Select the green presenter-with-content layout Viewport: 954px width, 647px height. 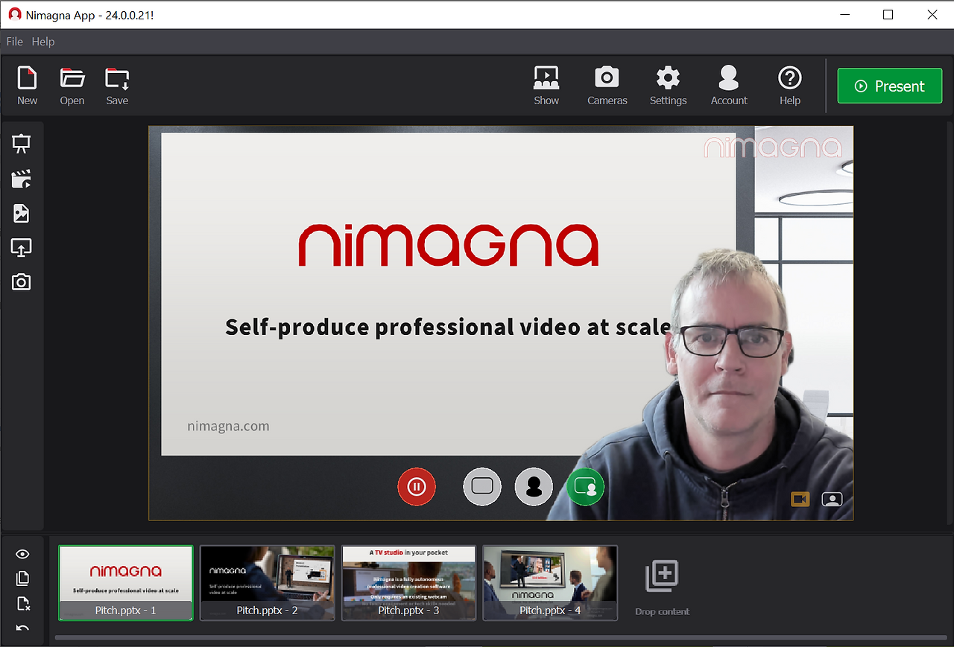(585, 487)
